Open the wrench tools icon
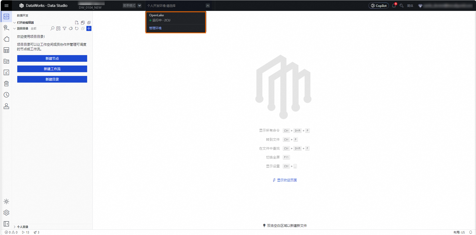 click(x=402, y=6)
